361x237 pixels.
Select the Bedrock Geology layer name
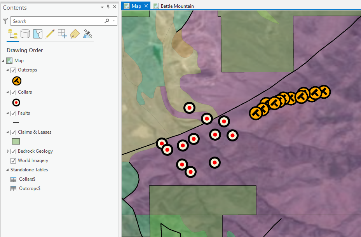pos(35,151)
